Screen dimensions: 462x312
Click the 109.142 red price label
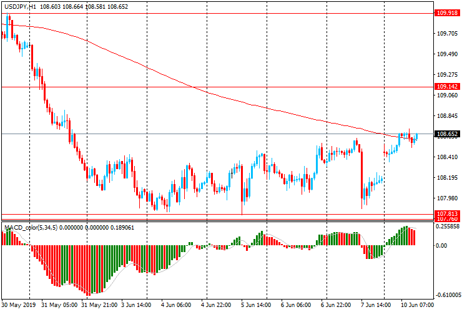[447, 87]
